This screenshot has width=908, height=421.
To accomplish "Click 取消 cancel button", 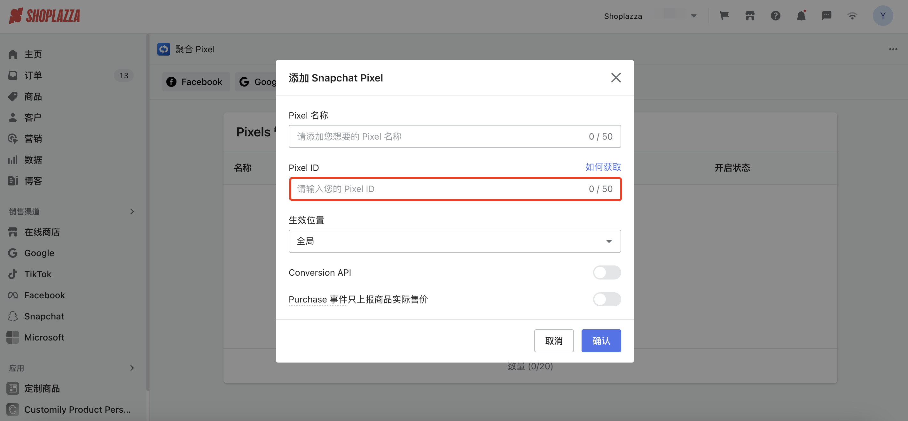I will 554,341.
